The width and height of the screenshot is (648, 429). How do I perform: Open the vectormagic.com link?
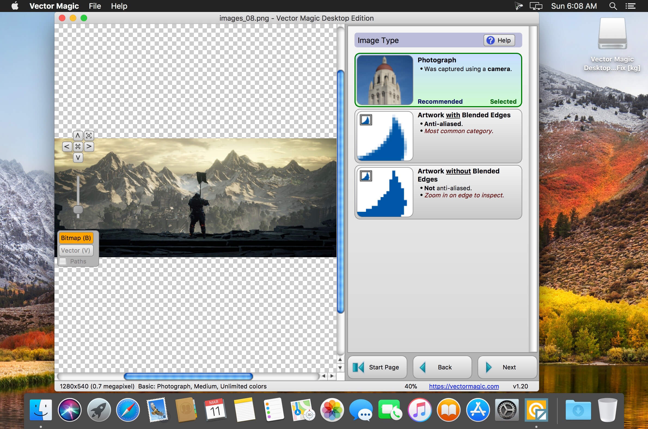click(x=464, y=386)
